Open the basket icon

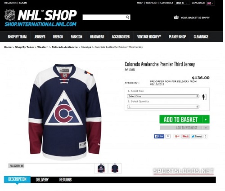coord(176,18)
